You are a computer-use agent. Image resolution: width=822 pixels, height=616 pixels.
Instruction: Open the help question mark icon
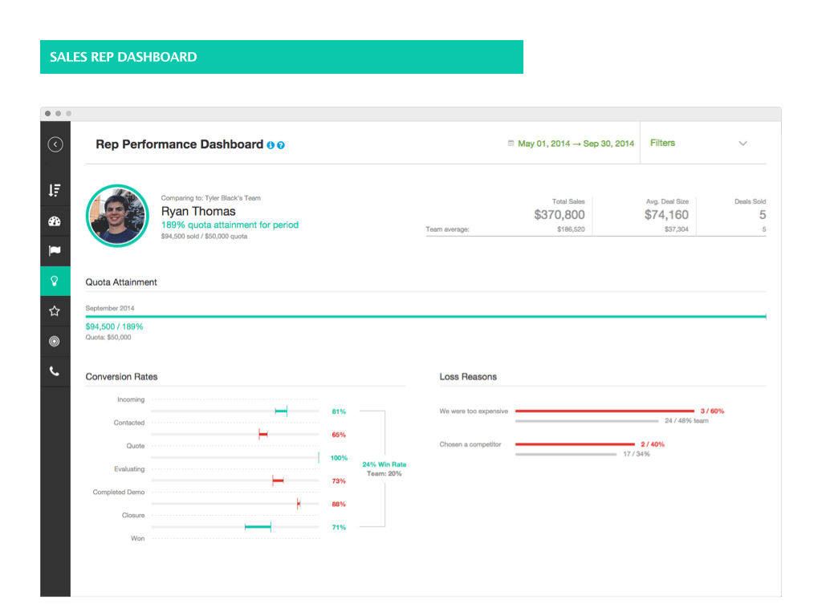[281, 144]
